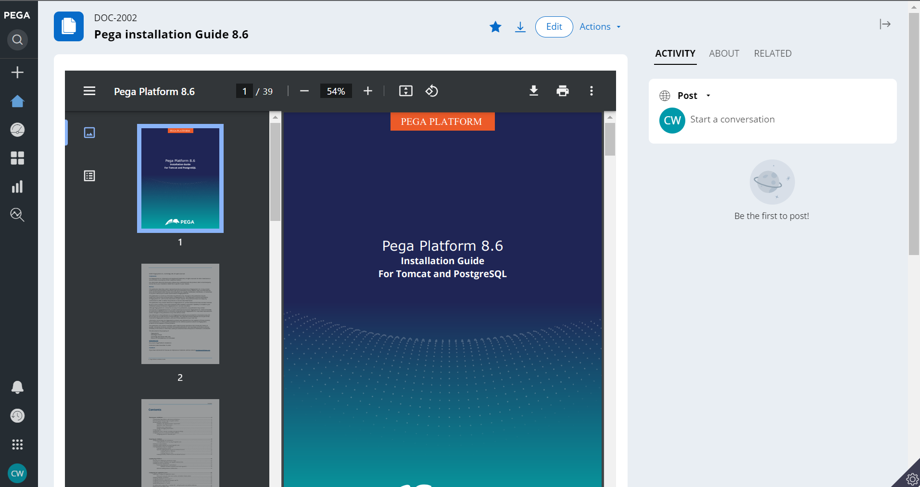Open the settings gear in bottom-right corner
The image size is (920, 487).
click(912, 479)
